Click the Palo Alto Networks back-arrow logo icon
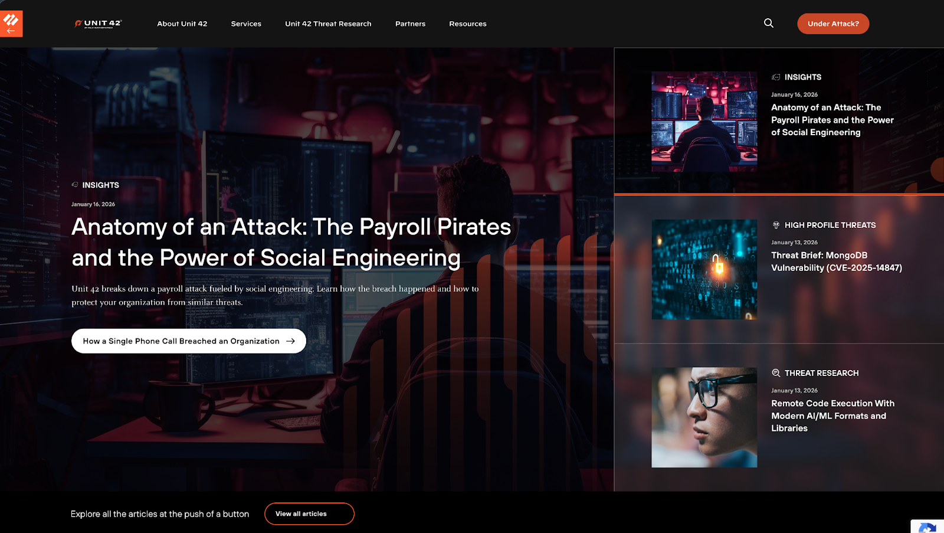This screenshot has height=533, width=944. (11, 24)
